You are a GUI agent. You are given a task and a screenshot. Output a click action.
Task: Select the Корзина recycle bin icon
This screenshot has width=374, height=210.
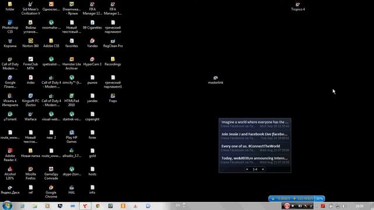pos(10,43)
